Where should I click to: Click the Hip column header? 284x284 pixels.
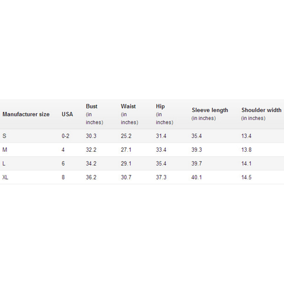160,107
